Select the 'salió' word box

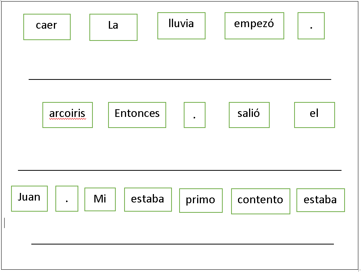coord(249,115)
